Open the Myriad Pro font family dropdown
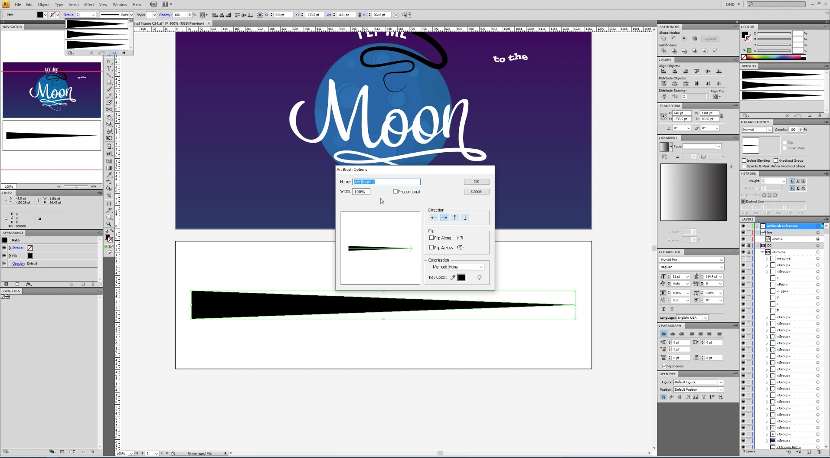This screenshot has width=830, height=458. (x=691, y=260)
